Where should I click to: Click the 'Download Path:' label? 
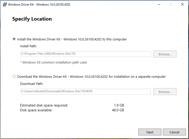pos(31,84)
